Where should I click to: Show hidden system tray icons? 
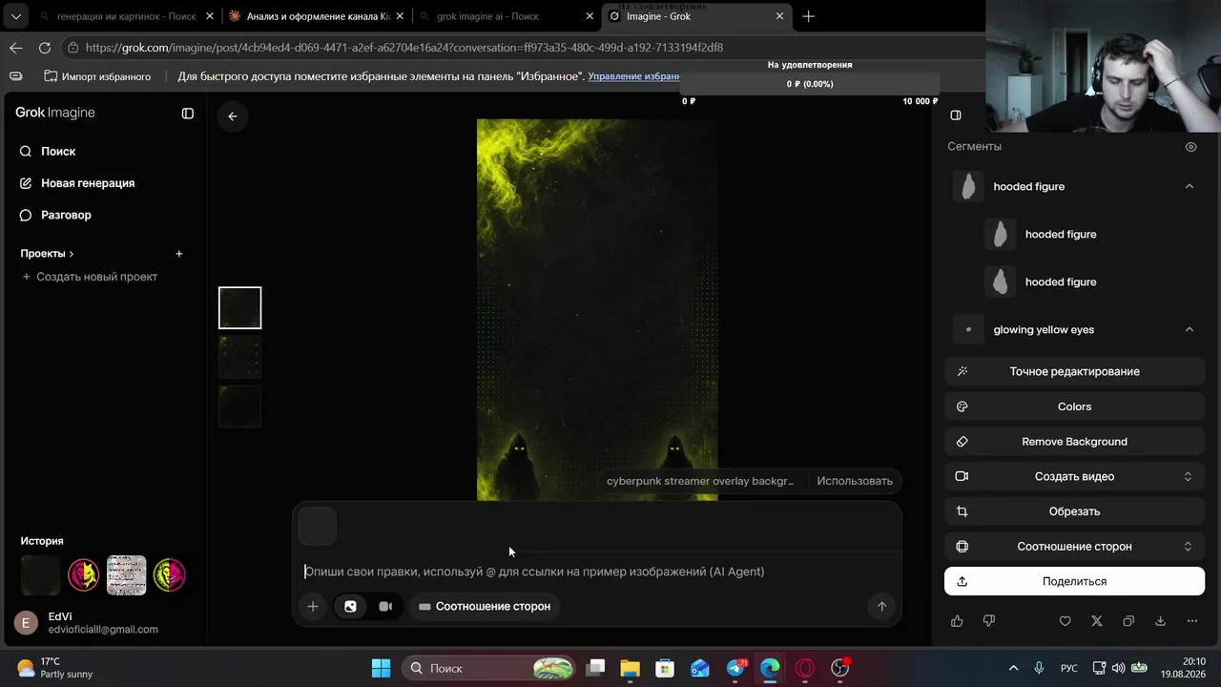click(1013, 668)
